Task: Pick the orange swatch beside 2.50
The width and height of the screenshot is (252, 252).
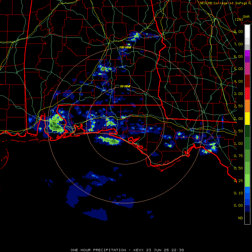Action: pos(247,106)
